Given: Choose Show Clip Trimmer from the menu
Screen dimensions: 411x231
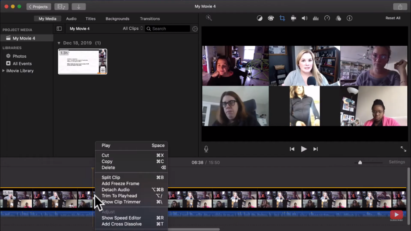Looking at the screenshot, I should pos(131,202).
